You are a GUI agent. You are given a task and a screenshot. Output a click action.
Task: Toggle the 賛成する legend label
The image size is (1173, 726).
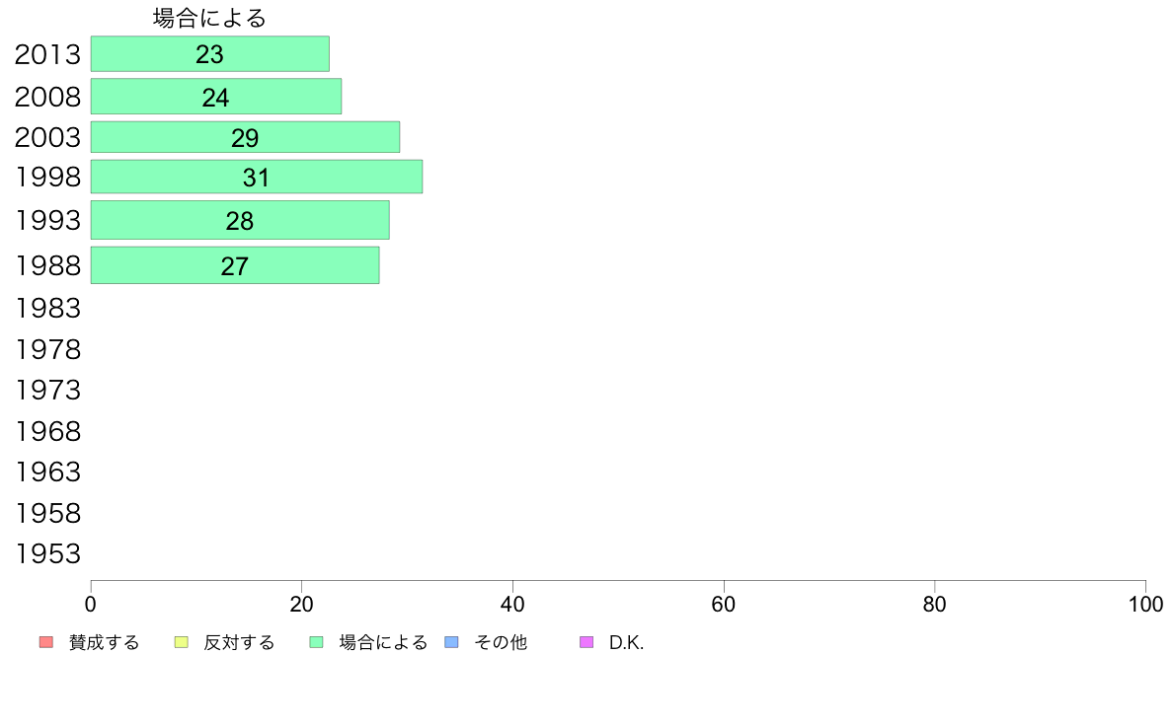[104, 643]
